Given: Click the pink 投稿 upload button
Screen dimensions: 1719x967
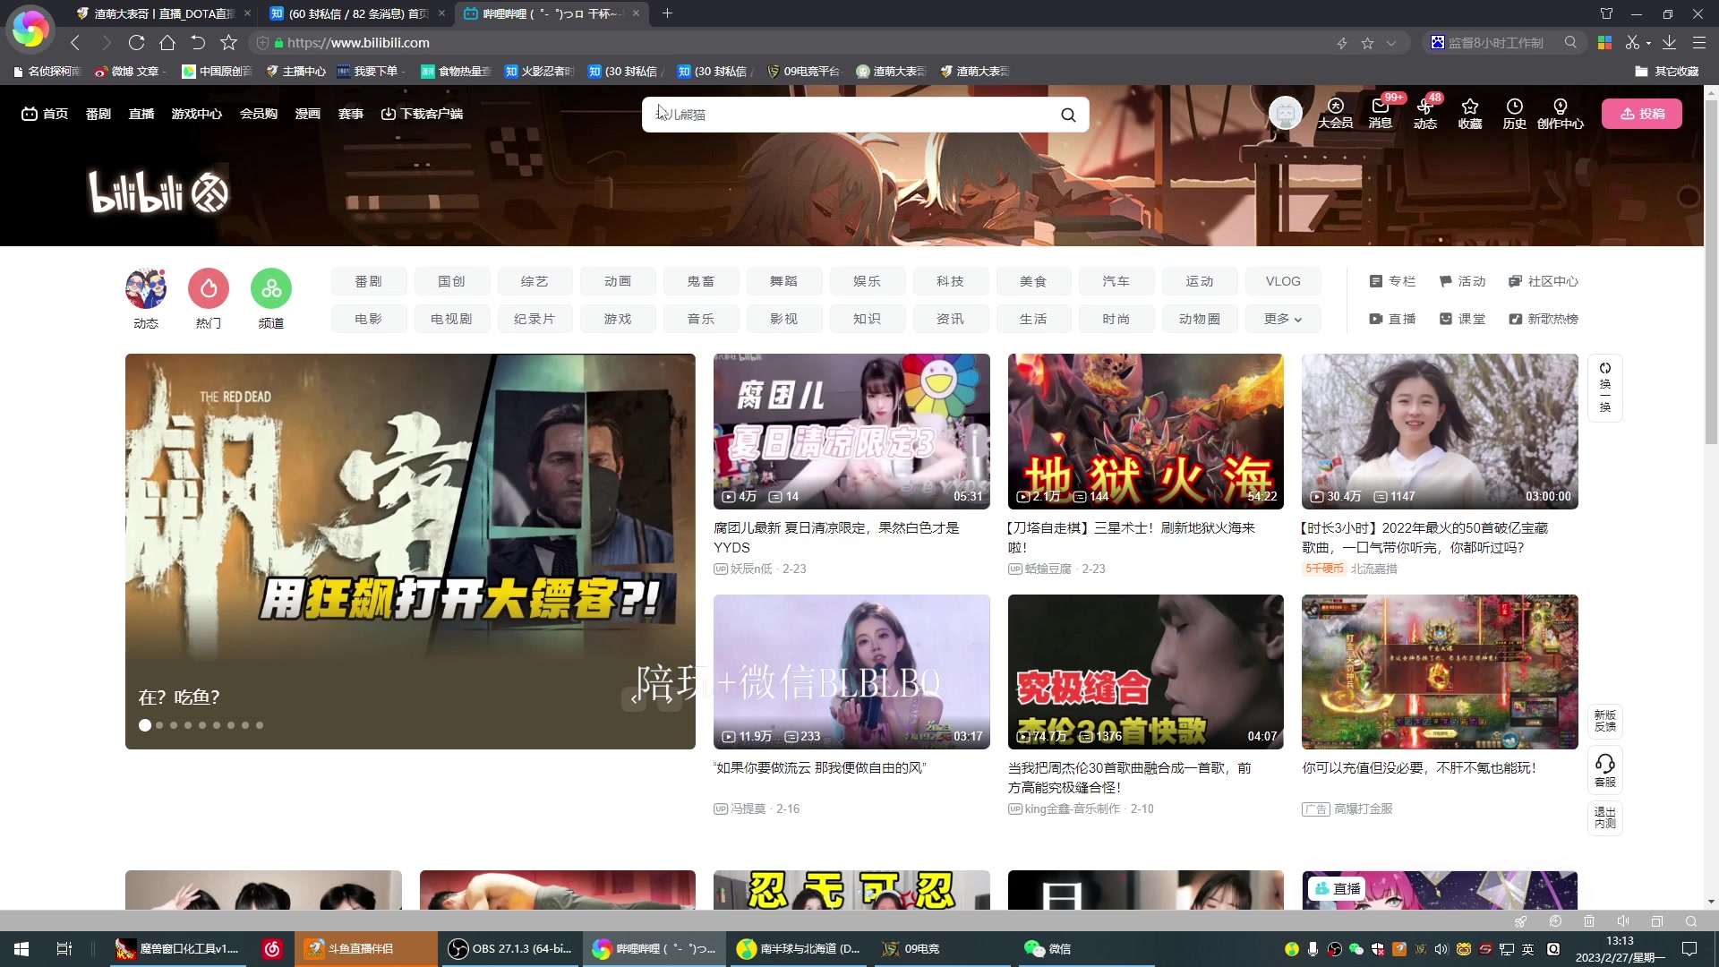Looking at the screenshot, I should (1641, 114).
